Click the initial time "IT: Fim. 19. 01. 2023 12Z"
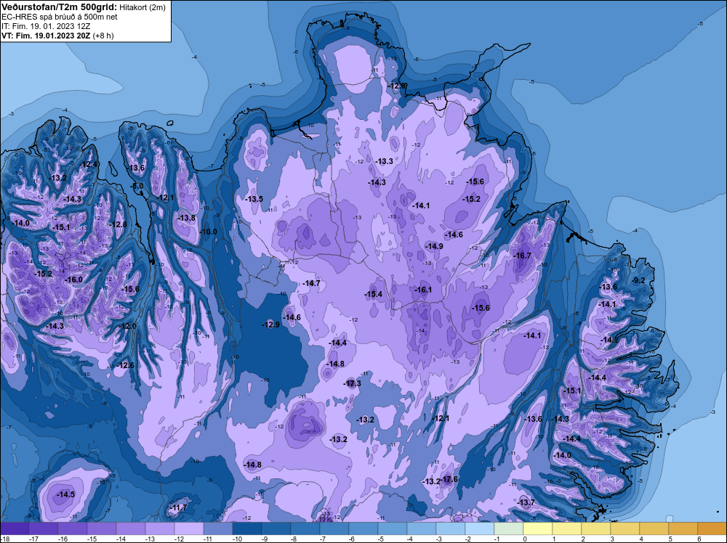 46,26
